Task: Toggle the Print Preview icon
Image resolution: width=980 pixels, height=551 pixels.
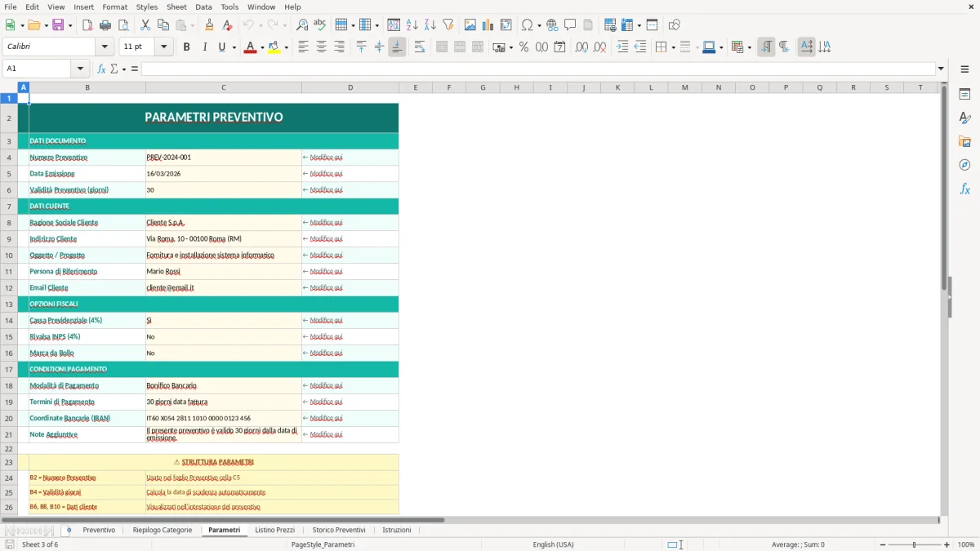Action: pyautogui.click(x=123, y=25)
